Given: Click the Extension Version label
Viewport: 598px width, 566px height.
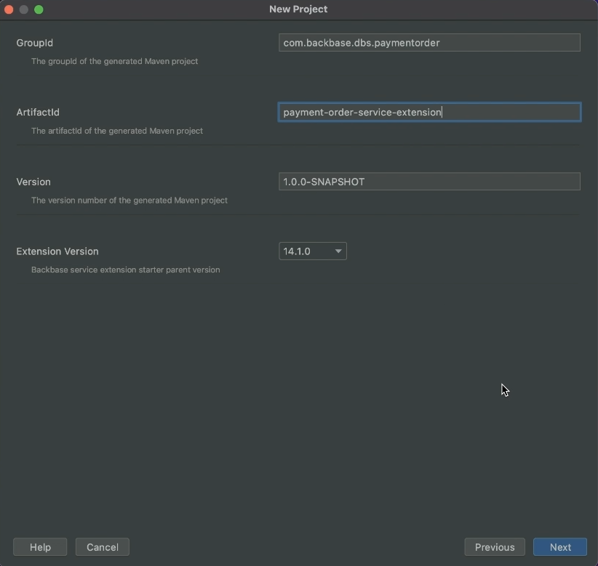Looking at the screenshot, I should click(x=57, y=251).
